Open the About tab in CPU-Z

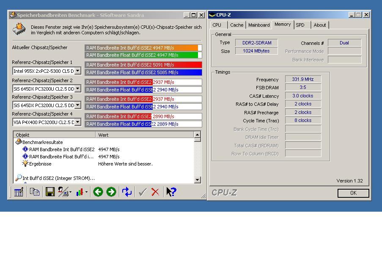[x=320, y=25]
